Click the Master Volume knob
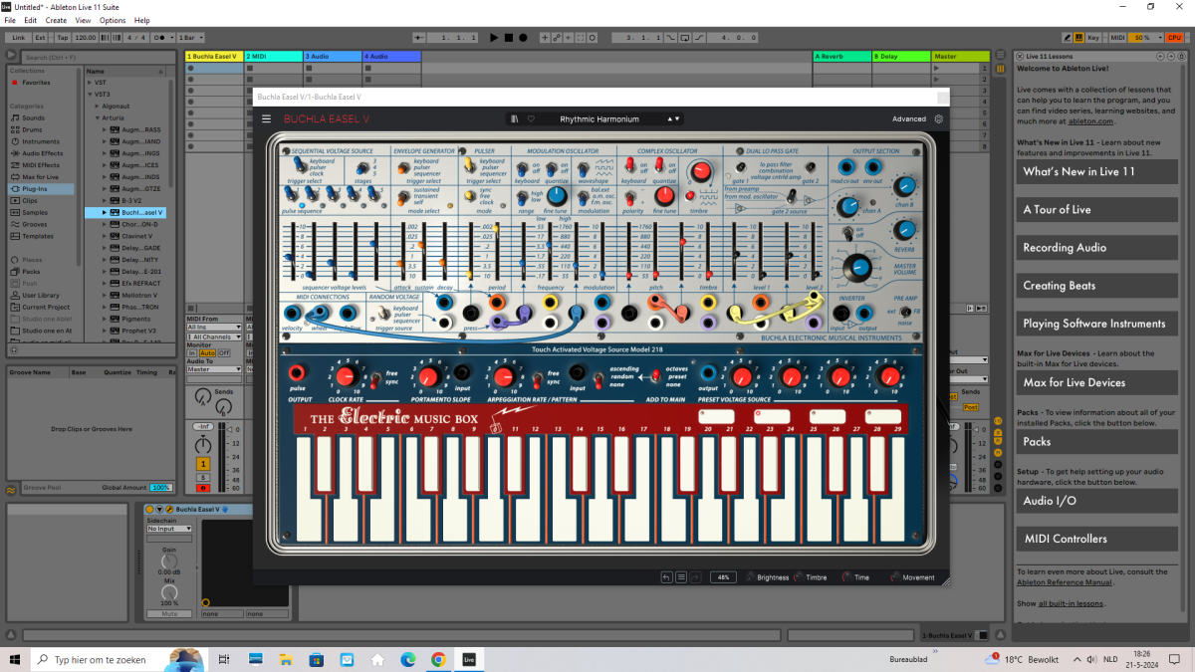 pyautogui.click(x=856, y=268)
